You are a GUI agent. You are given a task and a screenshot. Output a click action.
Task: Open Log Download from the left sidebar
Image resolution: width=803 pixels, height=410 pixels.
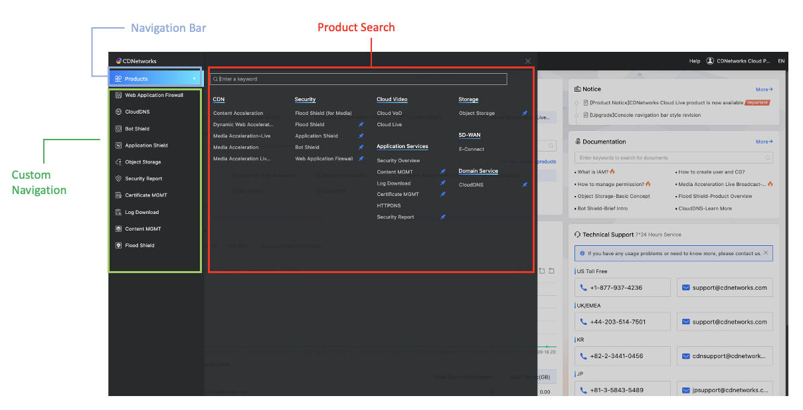coord(141,213)
